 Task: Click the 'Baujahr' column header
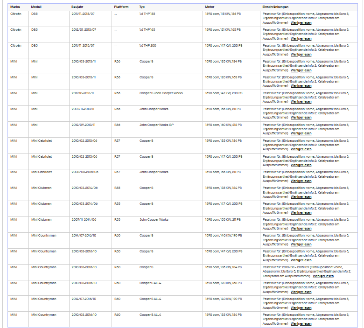[77, 7]
